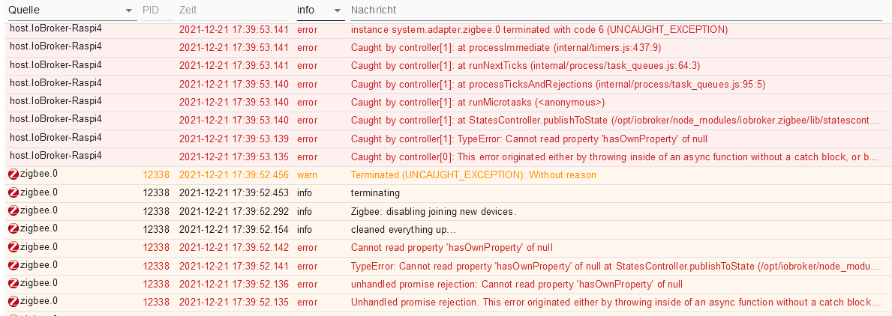Click the Nachricht message filter field
892x316 pixels.
point(616,10)
